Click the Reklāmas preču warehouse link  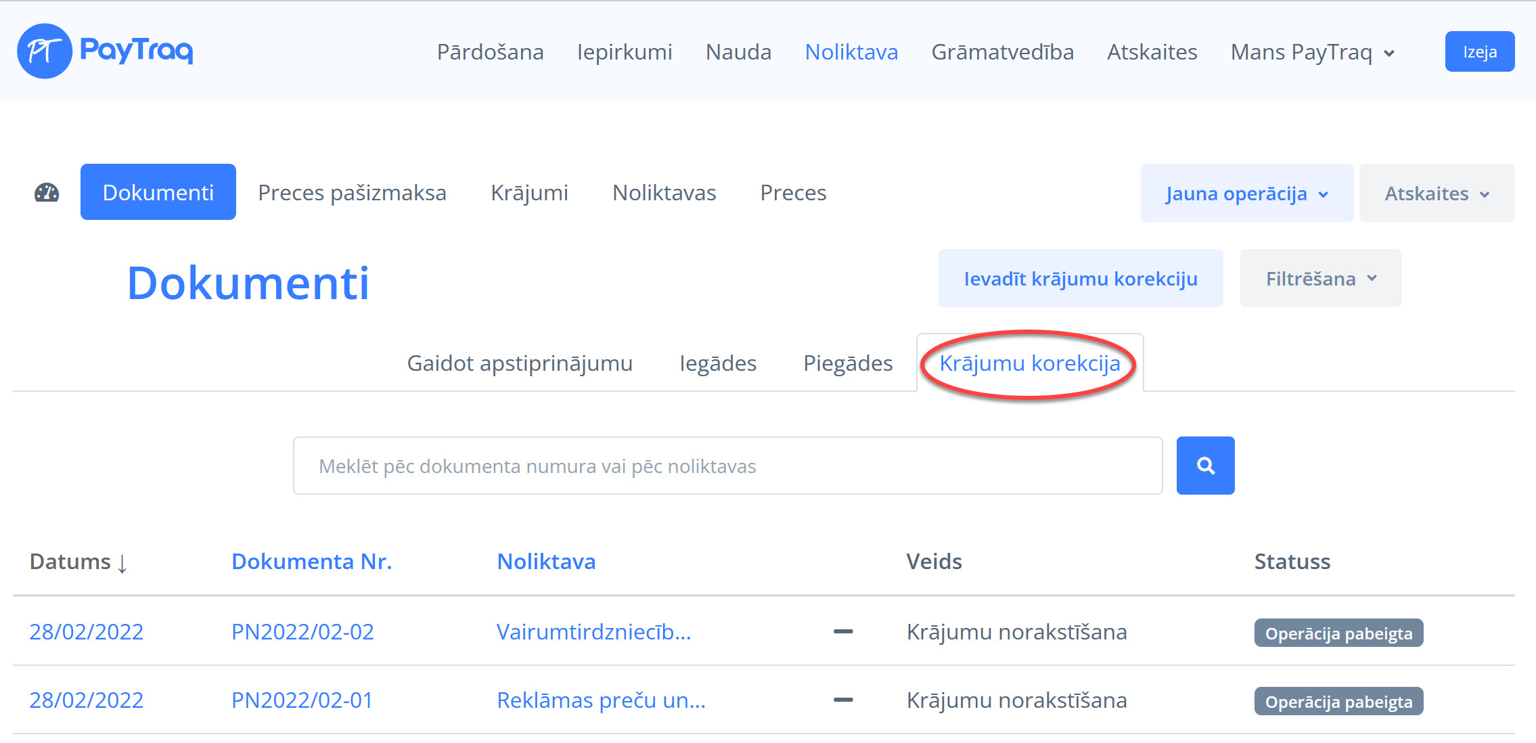pyautogui.click(x=601, y=700)
